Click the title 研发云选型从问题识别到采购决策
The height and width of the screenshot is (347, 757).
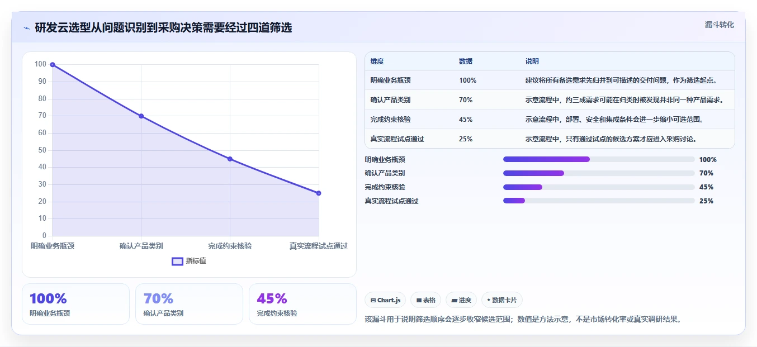(x=163, y=28)
